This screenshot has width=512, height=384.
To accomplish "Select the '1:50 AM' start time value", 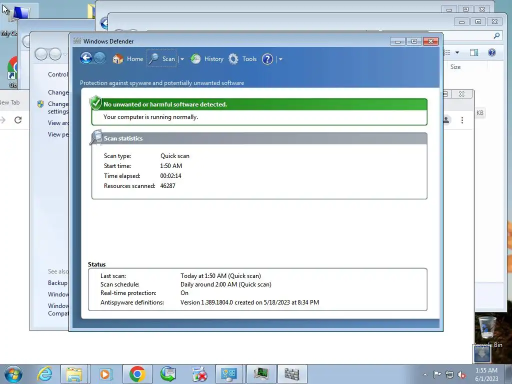I will tap(171, 166).
